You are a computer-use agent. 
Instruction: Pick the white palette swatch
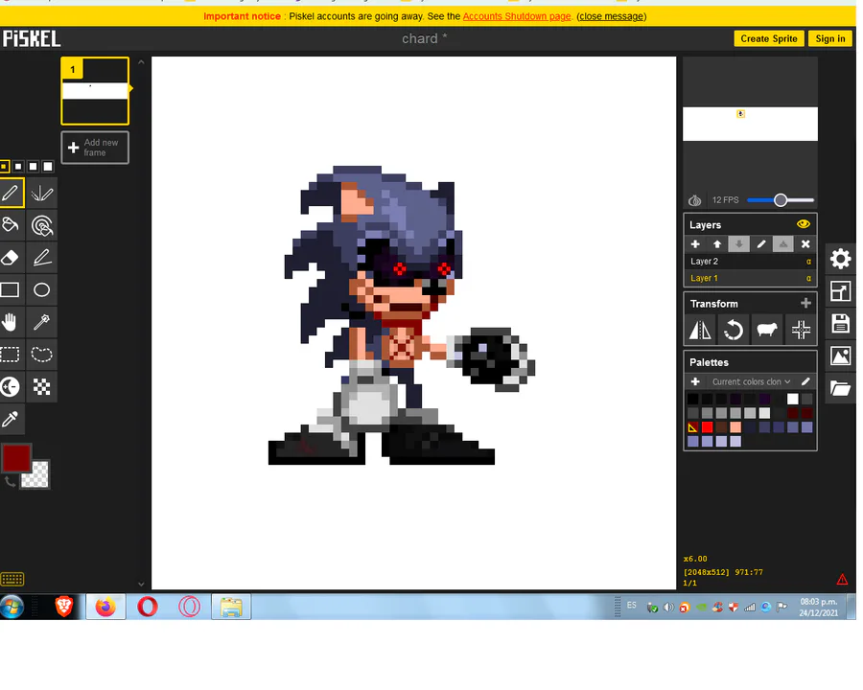(x=793, y=399)
